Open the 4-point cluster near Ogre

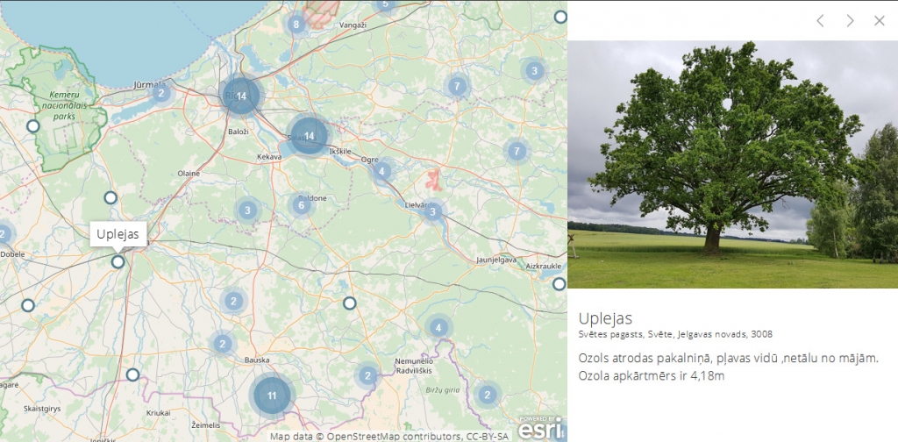tap(381, 171)
